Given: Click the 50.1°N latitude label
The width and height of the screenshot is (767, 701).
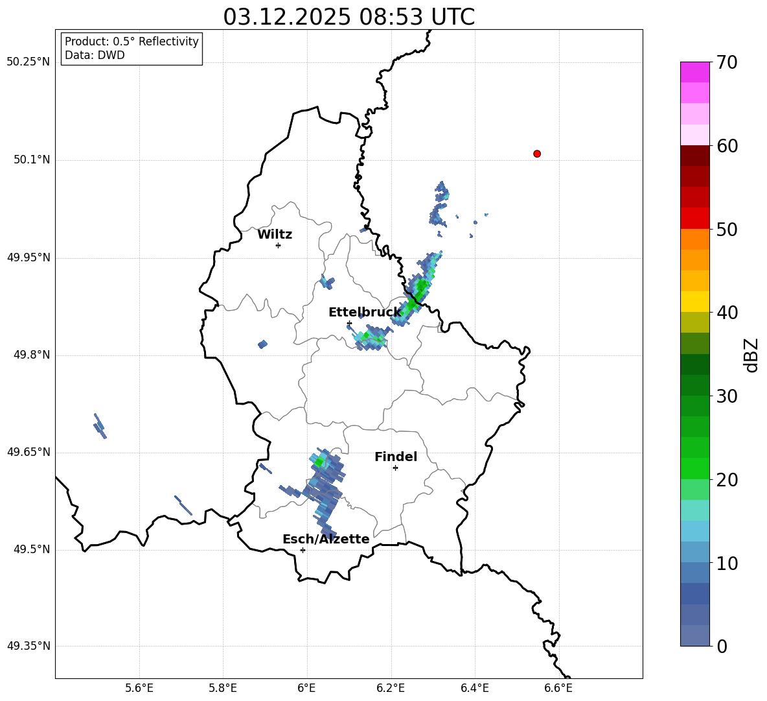Looking at the screenshot, I should [31, 160].
